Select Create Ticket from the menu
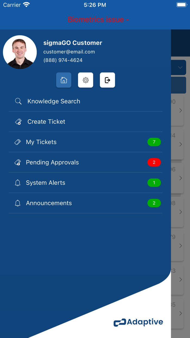Screen dimensions: 190x338 coord(46,122)
